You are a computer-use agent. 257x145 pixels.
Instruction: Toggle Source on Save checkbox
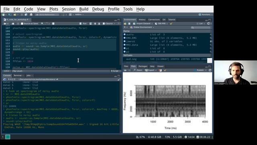(x=22, y=24)
